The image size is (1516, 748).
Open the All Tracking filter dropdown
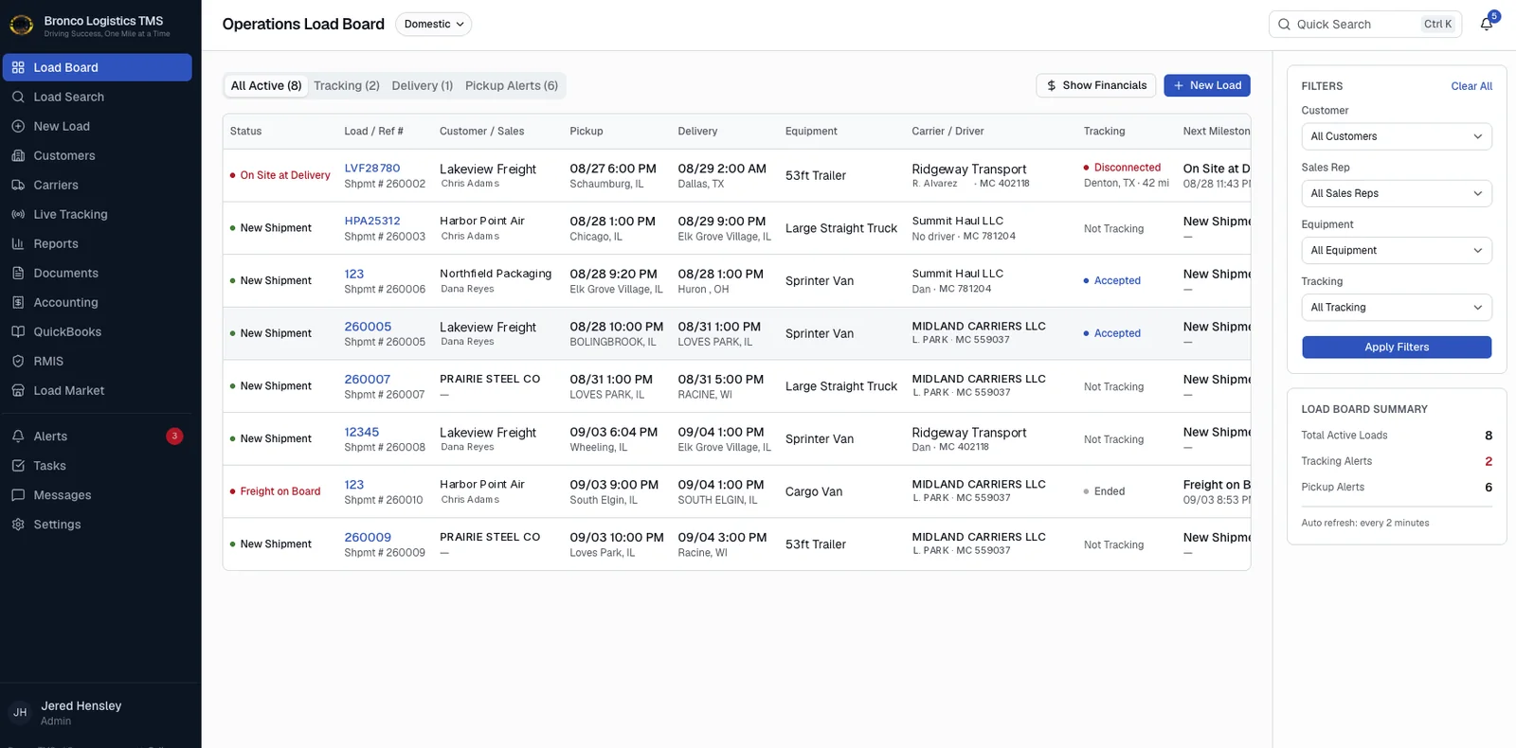pos(1397,307)
